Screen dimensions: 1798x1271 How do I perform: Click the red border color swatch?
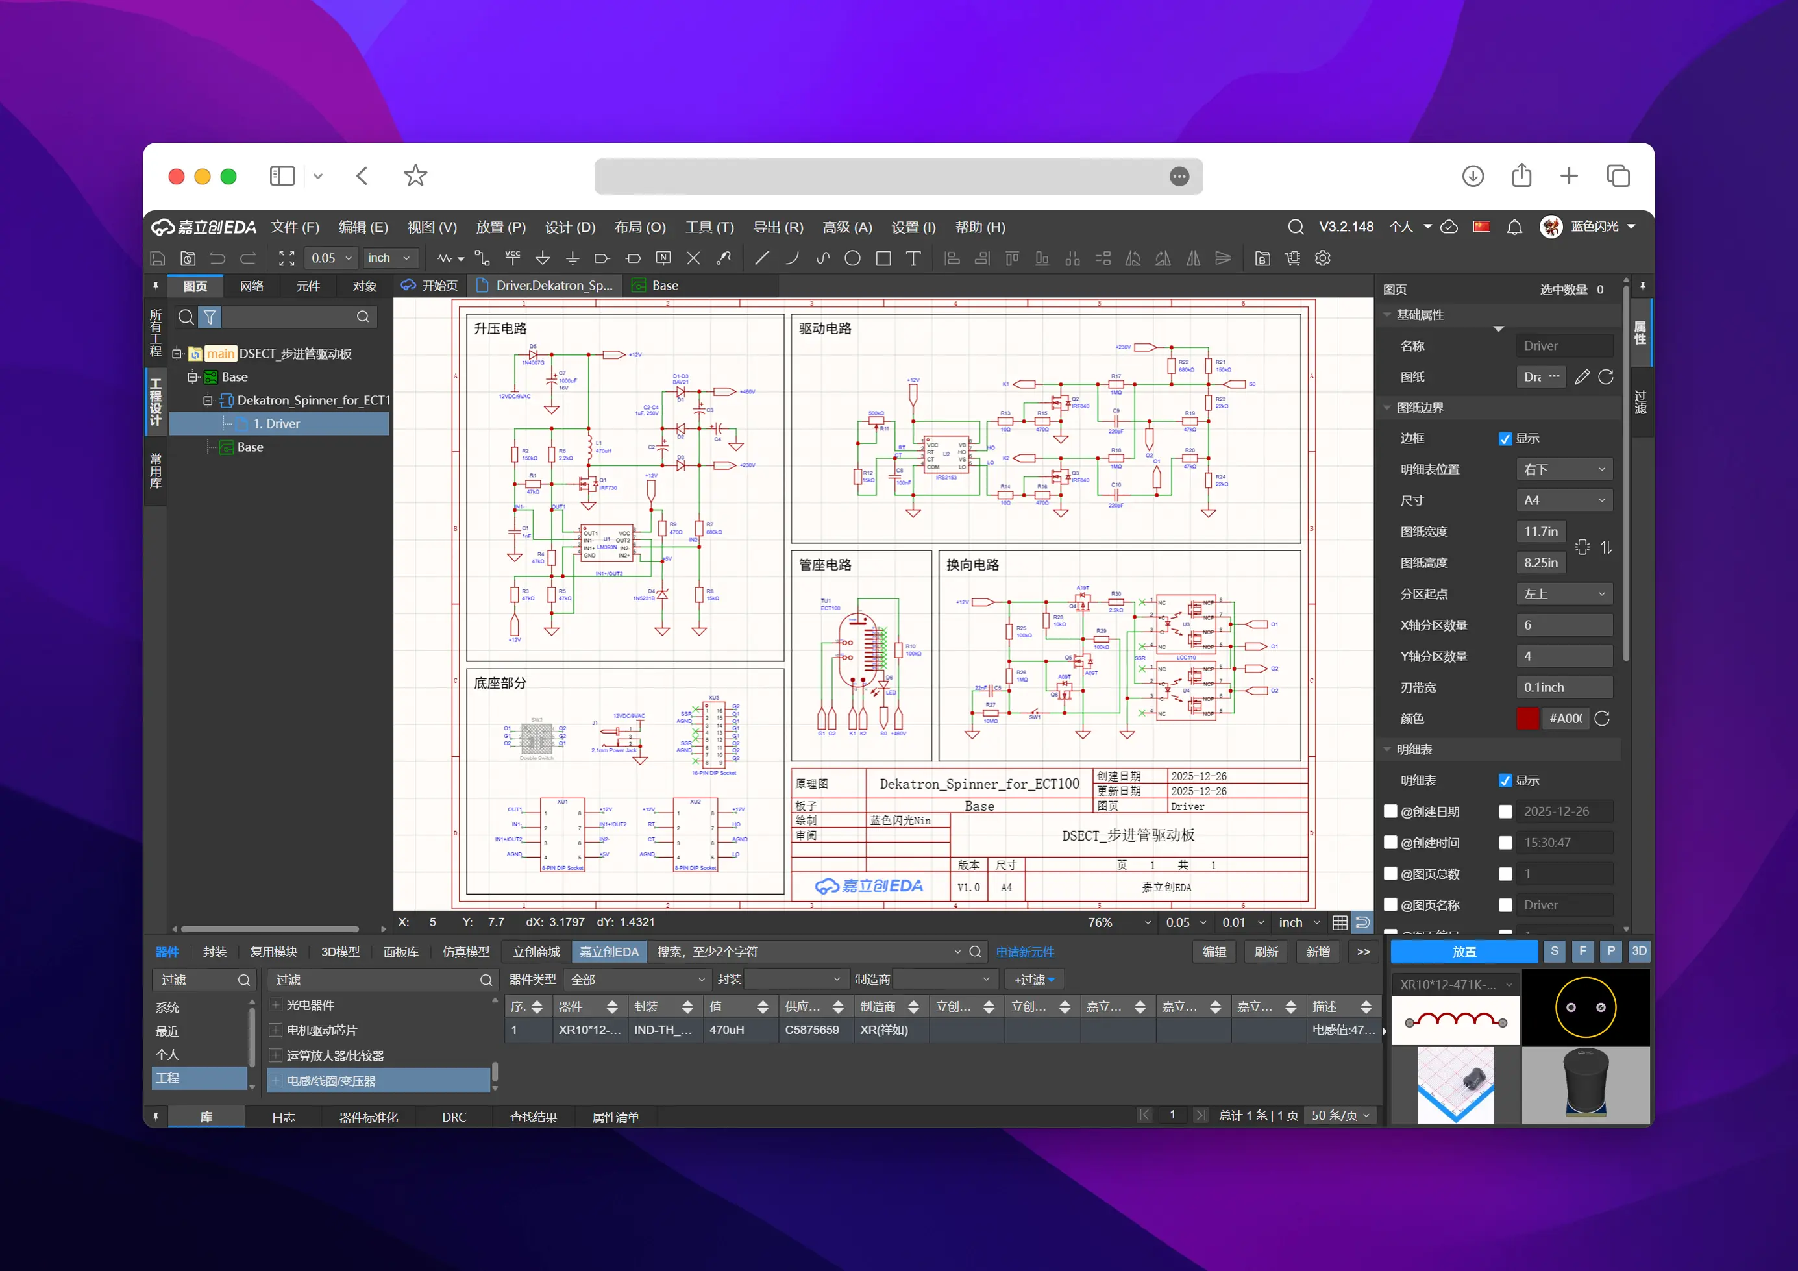1527,719
